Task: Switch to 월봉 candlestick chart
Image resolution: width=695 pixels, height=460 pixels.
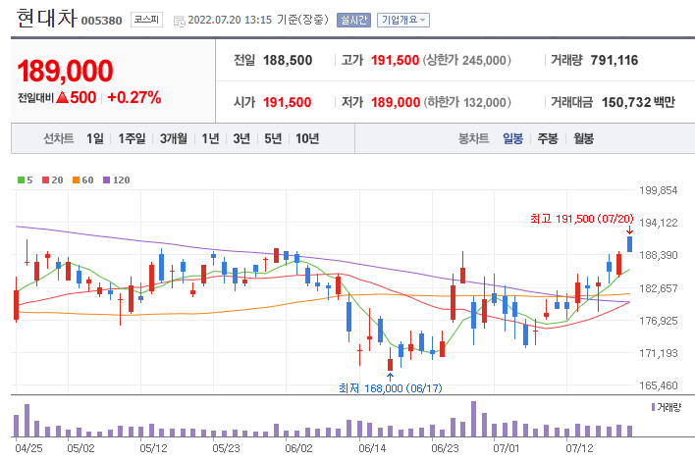Action: coord(583,138)
